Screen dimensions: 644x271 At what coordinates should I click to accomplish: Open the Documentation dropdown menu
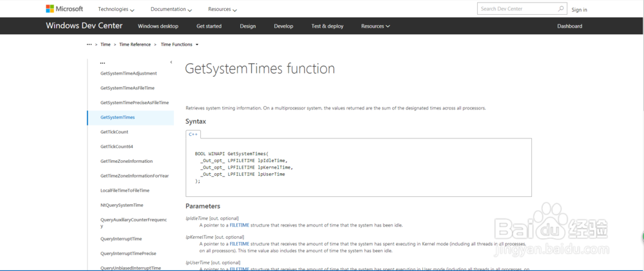tap(171, 9)
